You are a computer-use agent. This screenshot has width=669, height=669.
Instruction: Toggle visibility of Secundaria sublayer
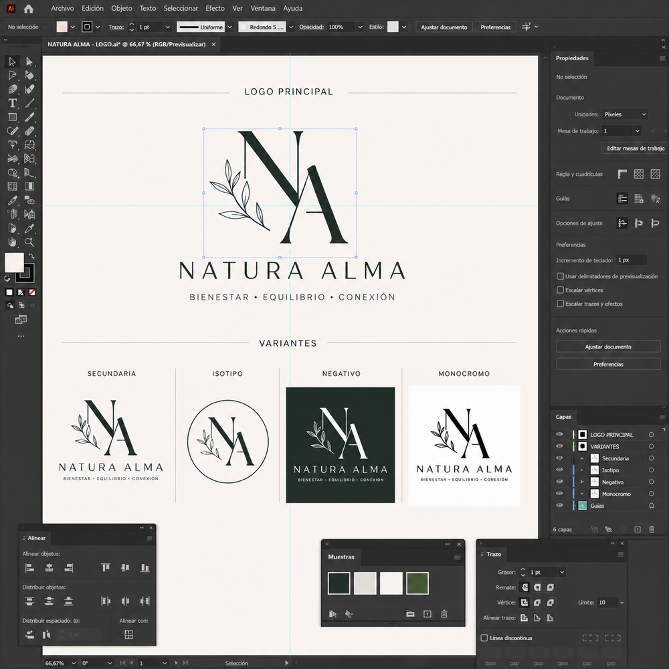559,458
